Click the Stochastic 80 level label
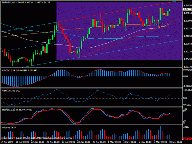 tap(184, 111)
